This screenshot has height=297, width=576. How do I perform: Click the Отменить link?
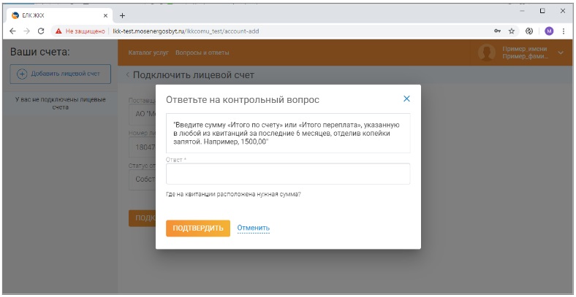coord(254,228)
